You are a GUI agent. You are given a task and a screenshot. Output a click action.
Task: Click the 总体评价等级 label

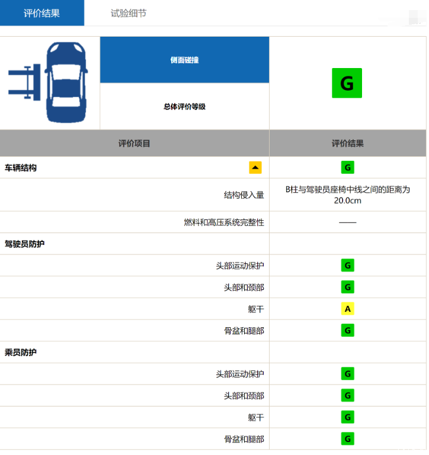pos(184,107)
